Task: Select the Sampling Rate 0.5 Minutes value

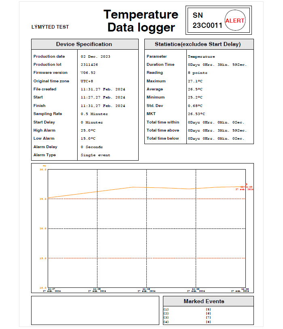Action: tap(94, 114)
